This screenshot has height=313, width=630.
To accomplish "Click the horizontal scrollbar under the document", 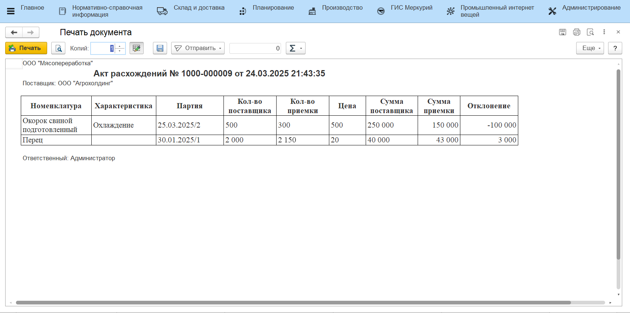I will [293, 303].
